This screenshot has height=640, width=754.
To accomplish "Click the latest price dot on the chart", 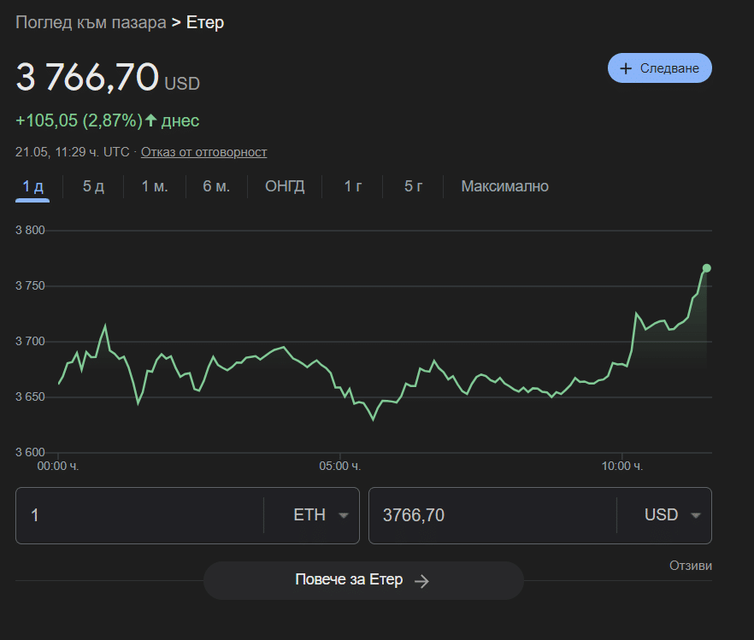I will pos(706,268).
